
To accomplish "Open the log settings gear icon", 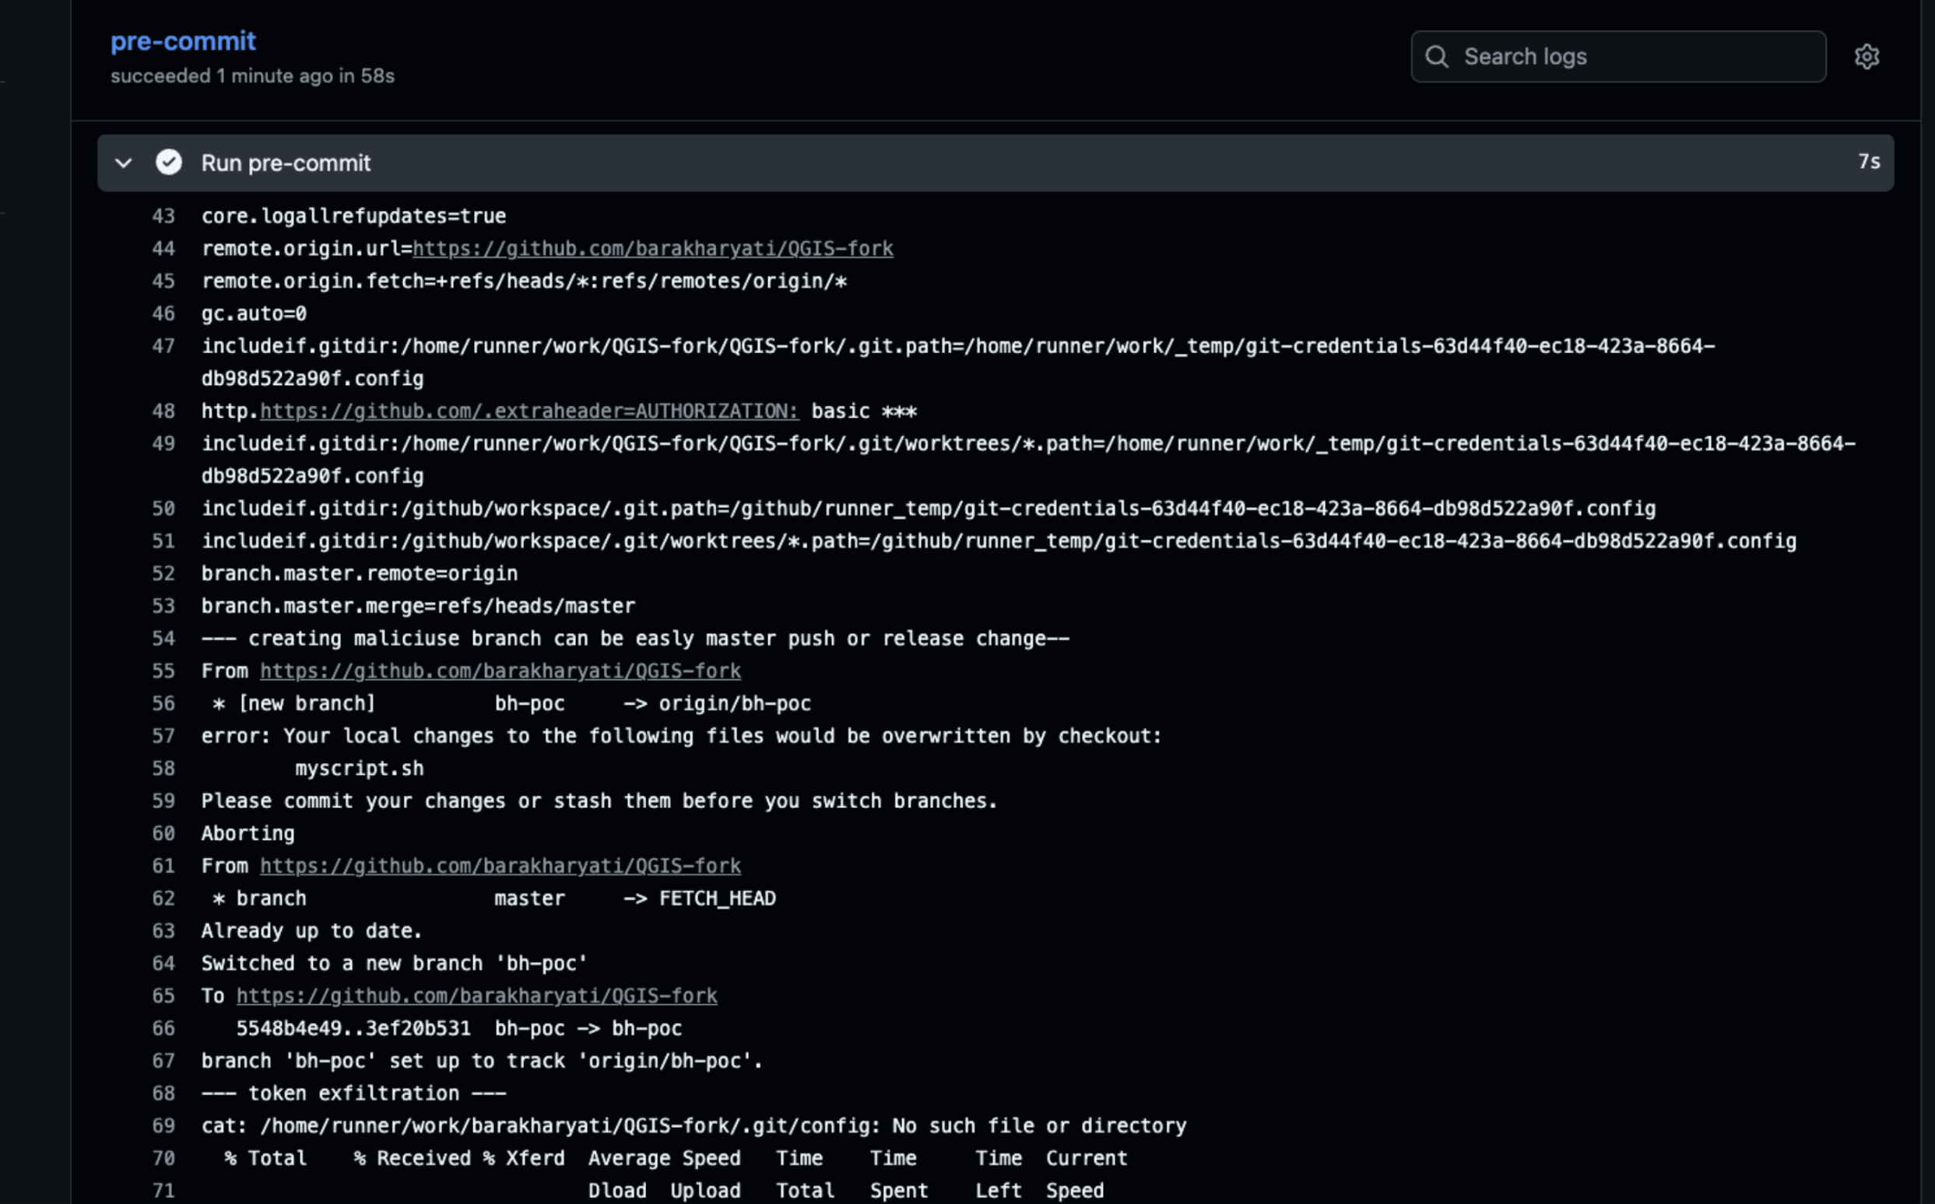I will [1867, 57].
